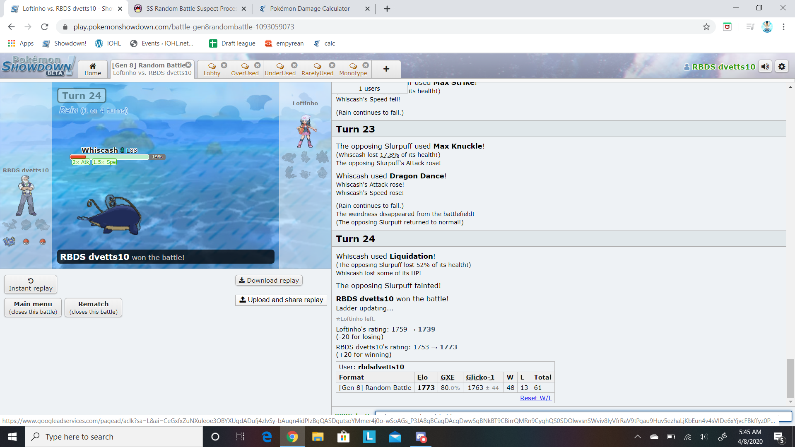Close the RarelyUsed tab
Screen dimensions: 795x447
pyautogui.click(x=332, y=65)
